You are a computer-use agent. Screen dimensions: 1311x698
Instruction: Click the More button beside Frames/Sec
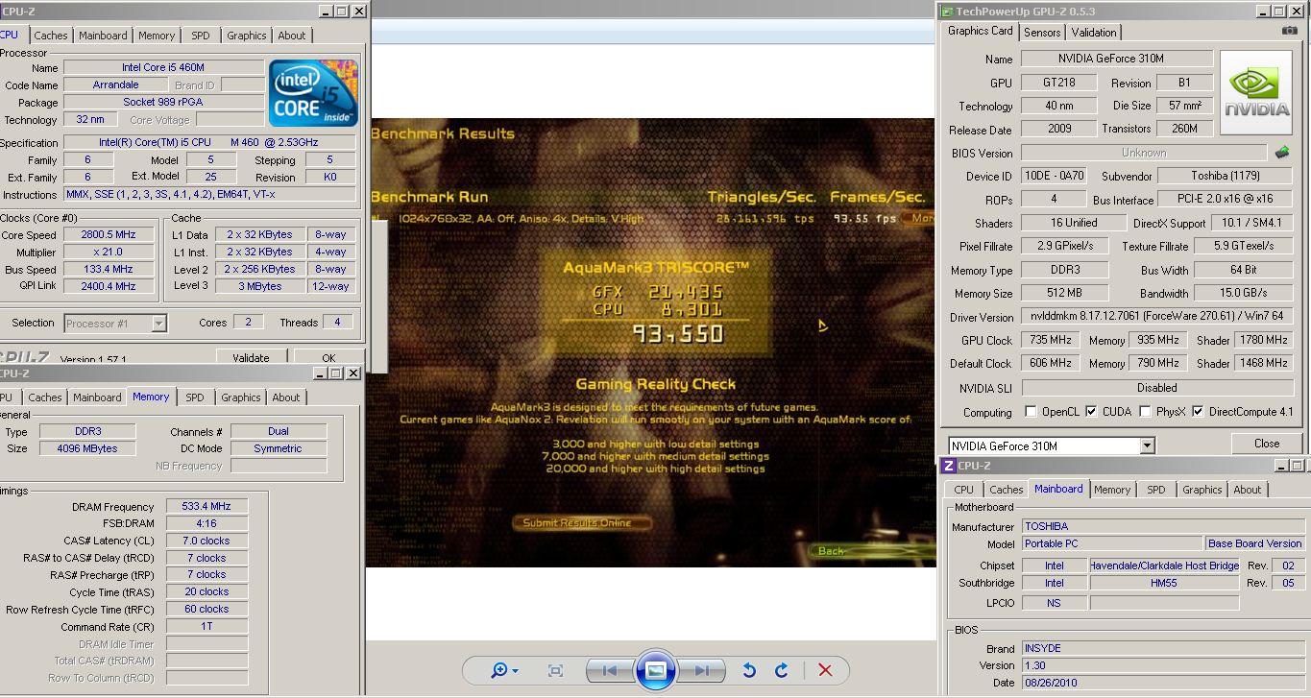920,218
